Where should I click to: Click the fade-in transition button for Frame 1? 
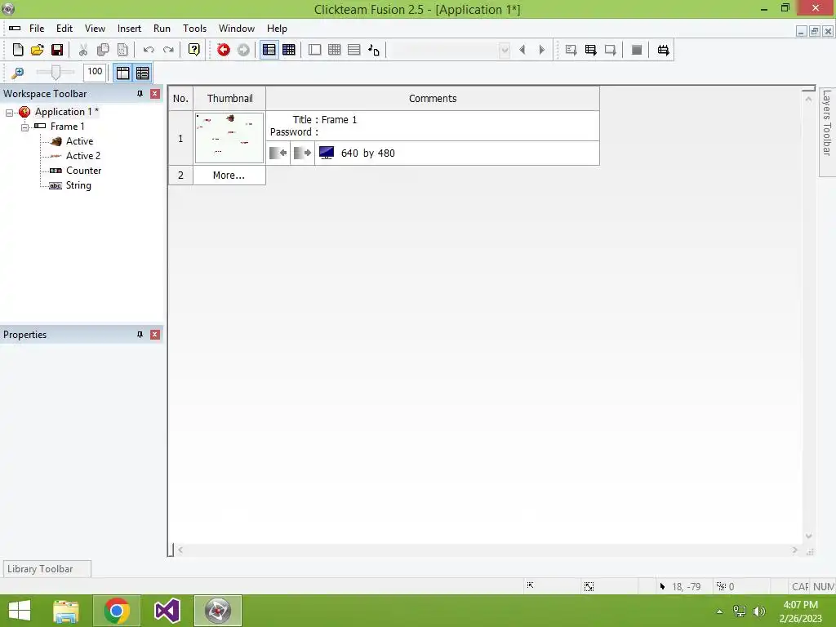(x=278, y=153)
